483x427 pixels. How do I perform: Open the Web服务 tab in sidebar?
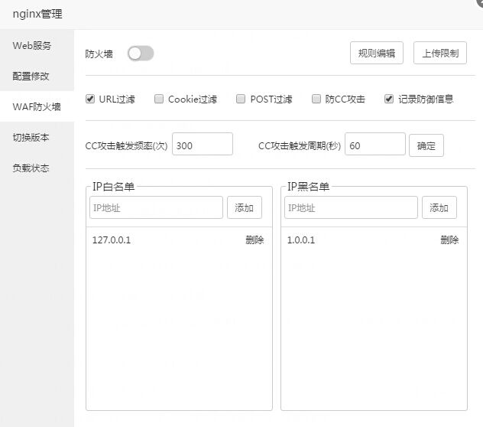[x=32, y=45]
